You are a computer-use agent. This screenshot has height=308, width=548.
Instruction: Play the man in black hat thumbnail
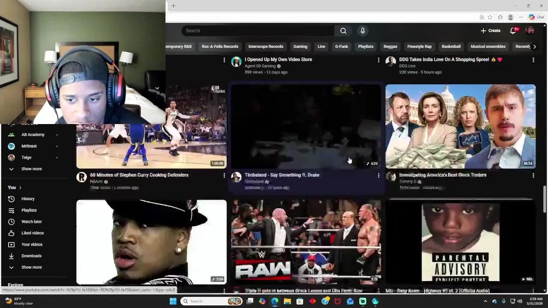pos(151,242)
